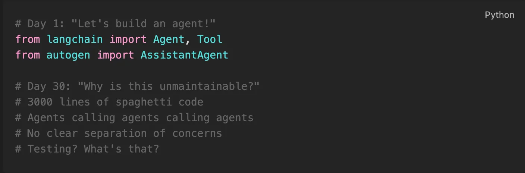Click the quoted "Let's build an agent!" text

pyautogui.click(x=144, y=23)
